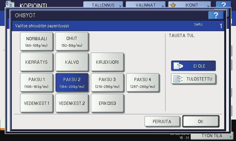Choose VEDENKEST.1 waterproof paper
This screenshot has width=236, height=141.
tap(37, 103)
